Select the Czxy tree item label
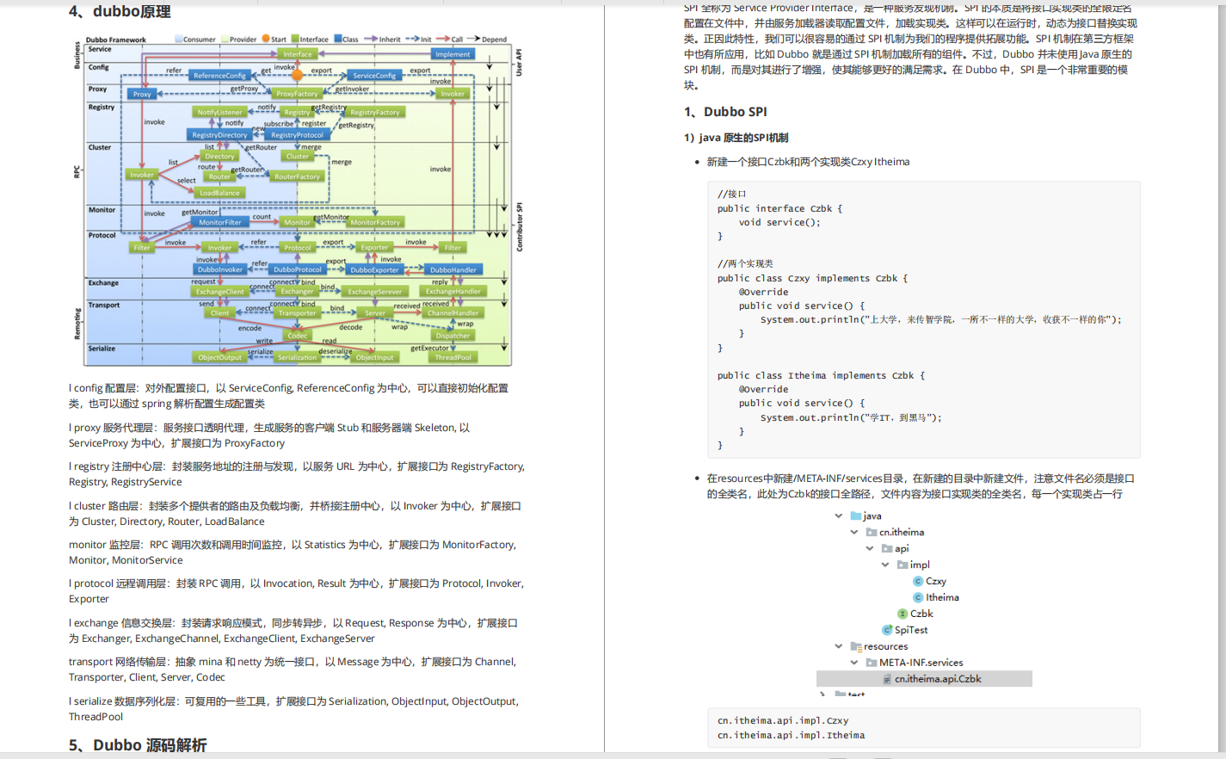The height and width of the screenshot is (759, 1226). pos(936,582)
